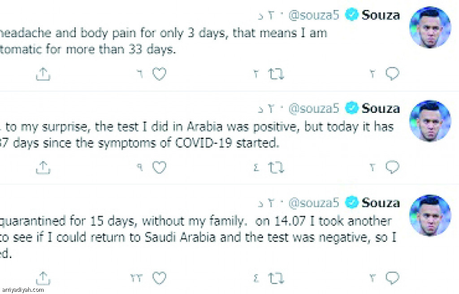459x294 pixels.
Task: Share the COVID-19 symptoms tweet
Action: click(x=43, y=168)
